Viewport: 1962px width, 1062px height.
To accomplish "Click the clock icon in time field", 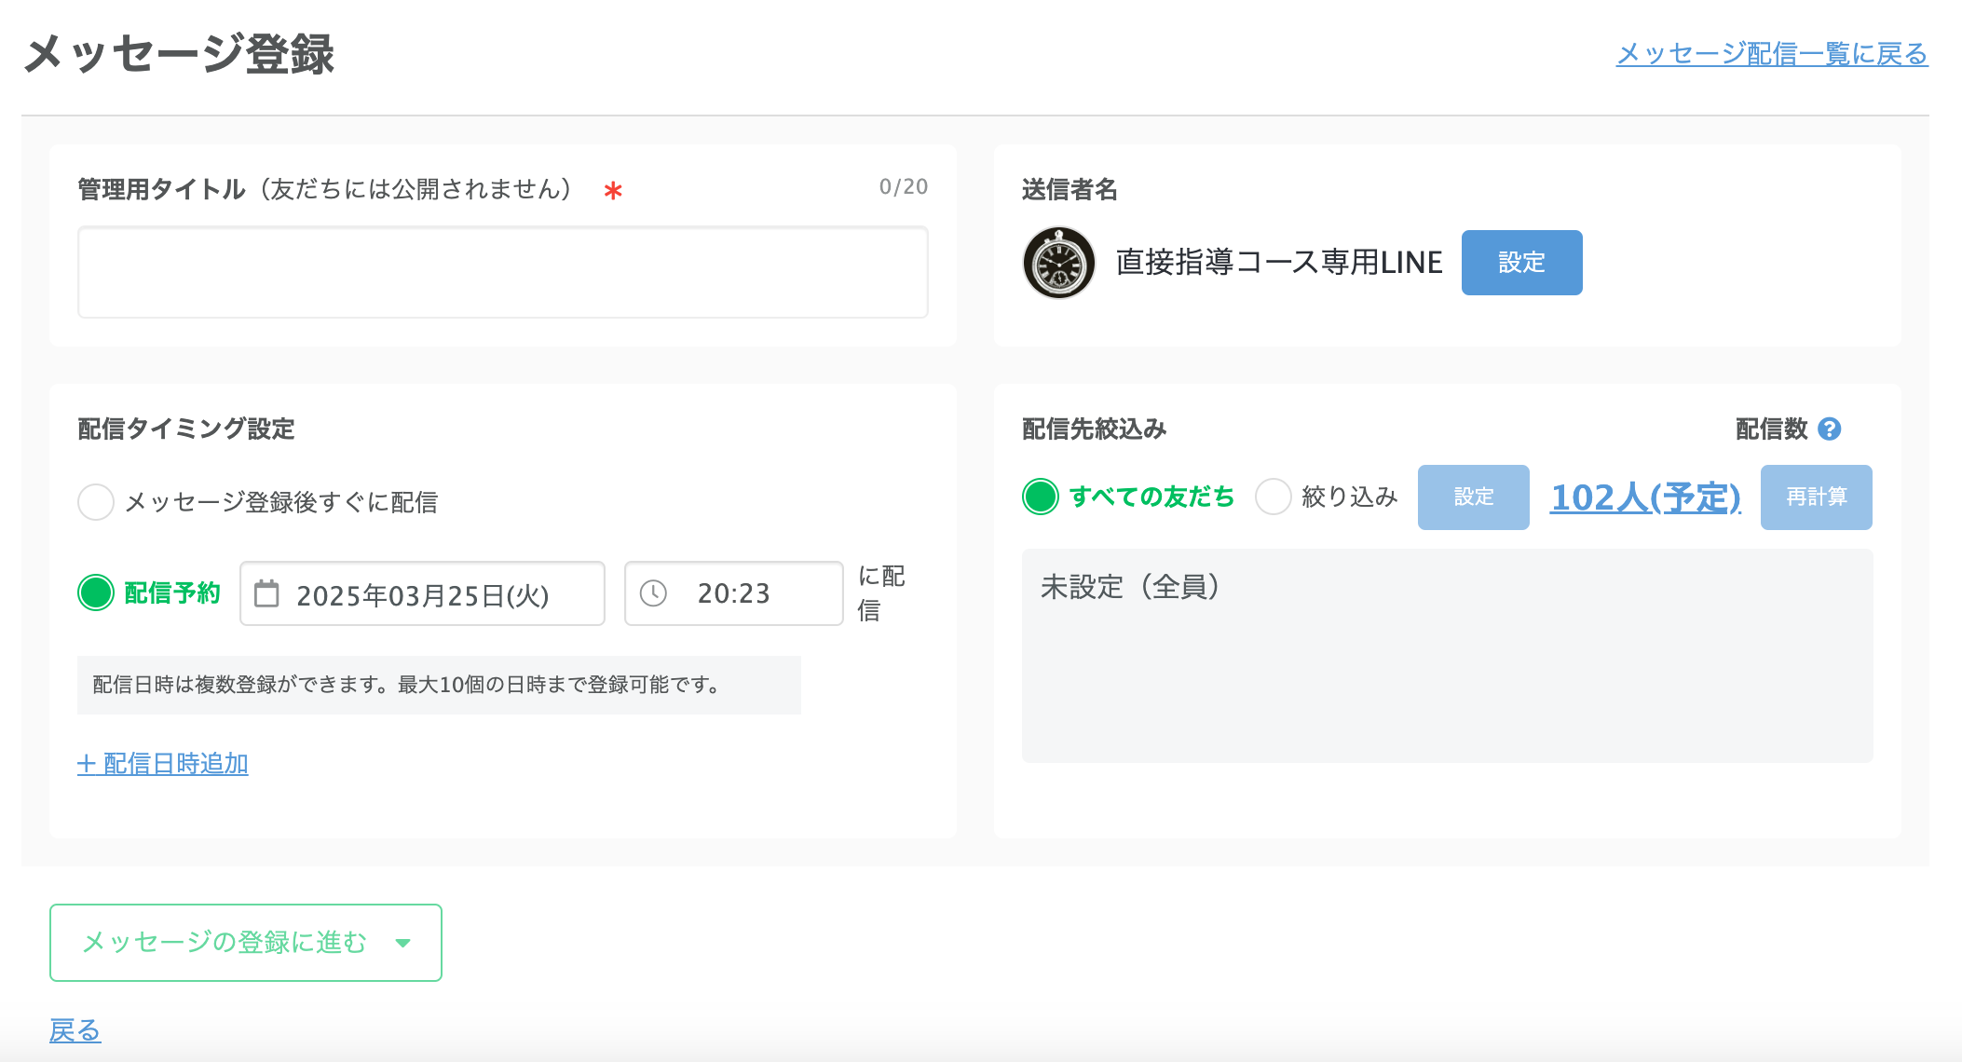I will click(654, 593).
